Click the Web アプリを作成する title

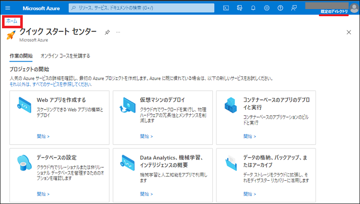tap(61, 100)
